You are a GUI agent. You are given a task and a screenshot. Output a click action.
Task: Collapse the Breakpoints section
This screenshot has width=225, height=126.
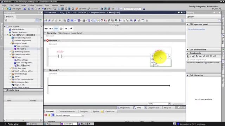[188, 53]
